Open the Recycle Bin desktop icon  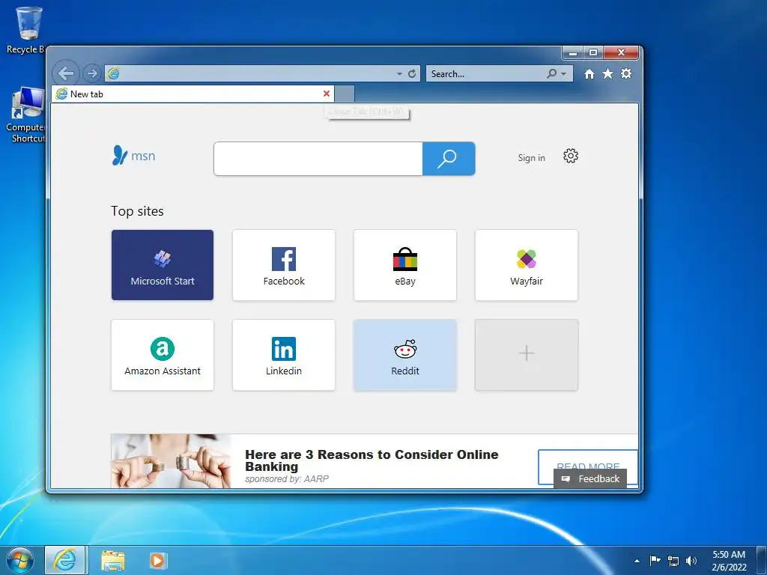[x=28, y=30]
